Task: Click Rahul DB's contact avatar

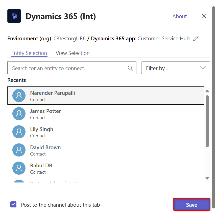Action: pos(19,168)
